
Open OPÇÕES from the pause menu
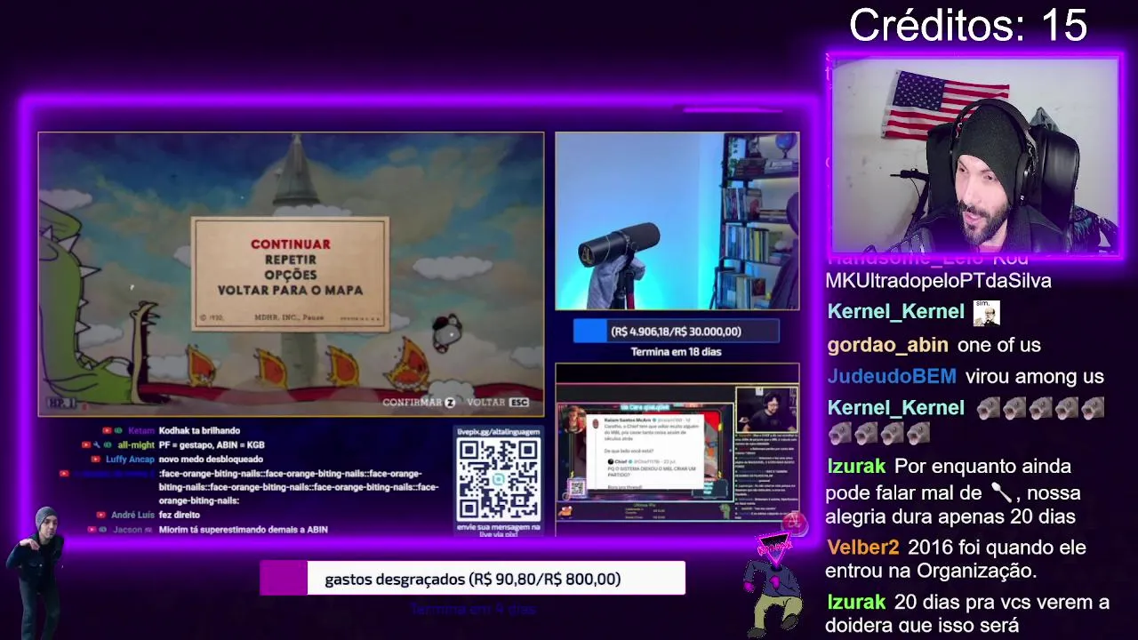point(290,274)
